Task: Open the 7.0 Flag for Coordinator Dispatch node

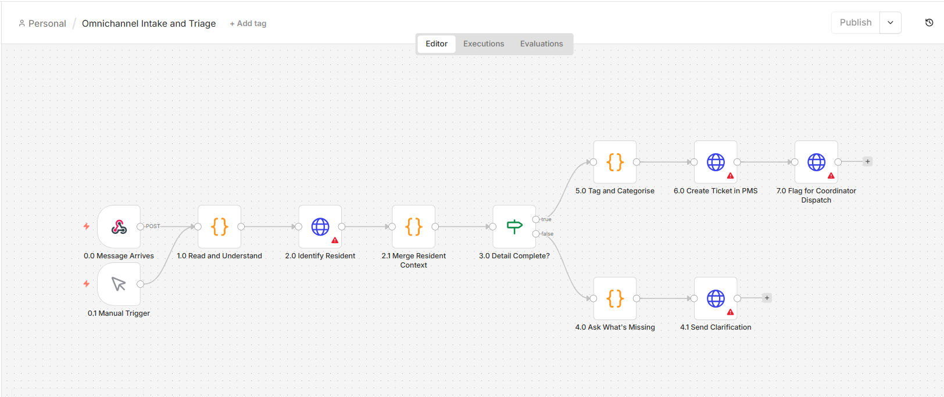Action: (x=816, y=162)
